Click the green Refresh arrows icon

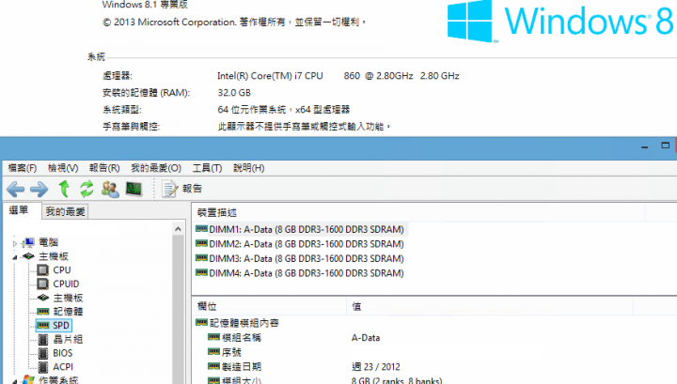(87, 189)
